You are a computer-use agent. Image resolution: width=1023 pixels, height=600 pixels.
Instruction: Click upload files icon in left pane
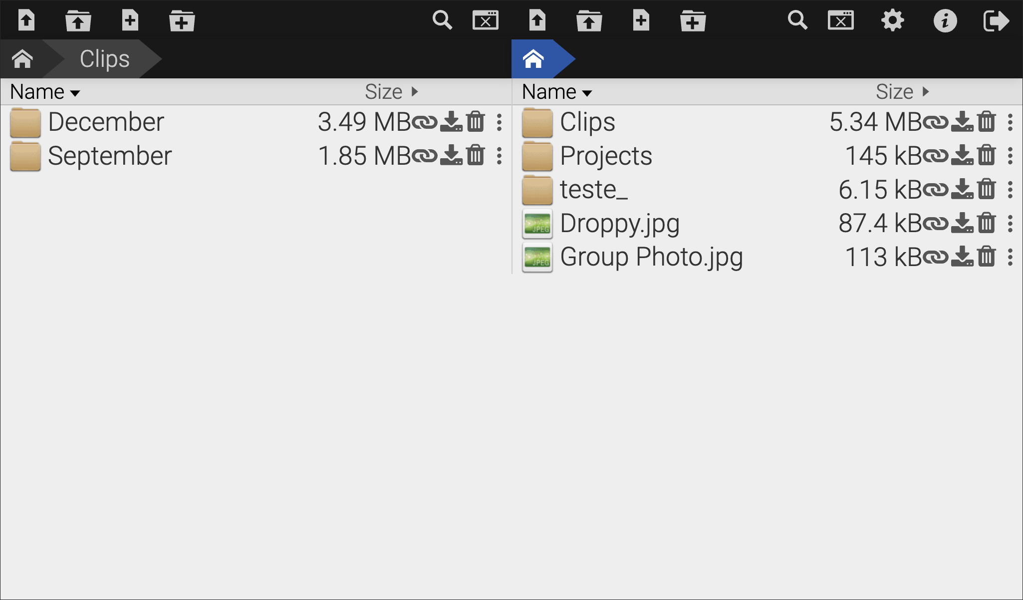pos(26,21)
